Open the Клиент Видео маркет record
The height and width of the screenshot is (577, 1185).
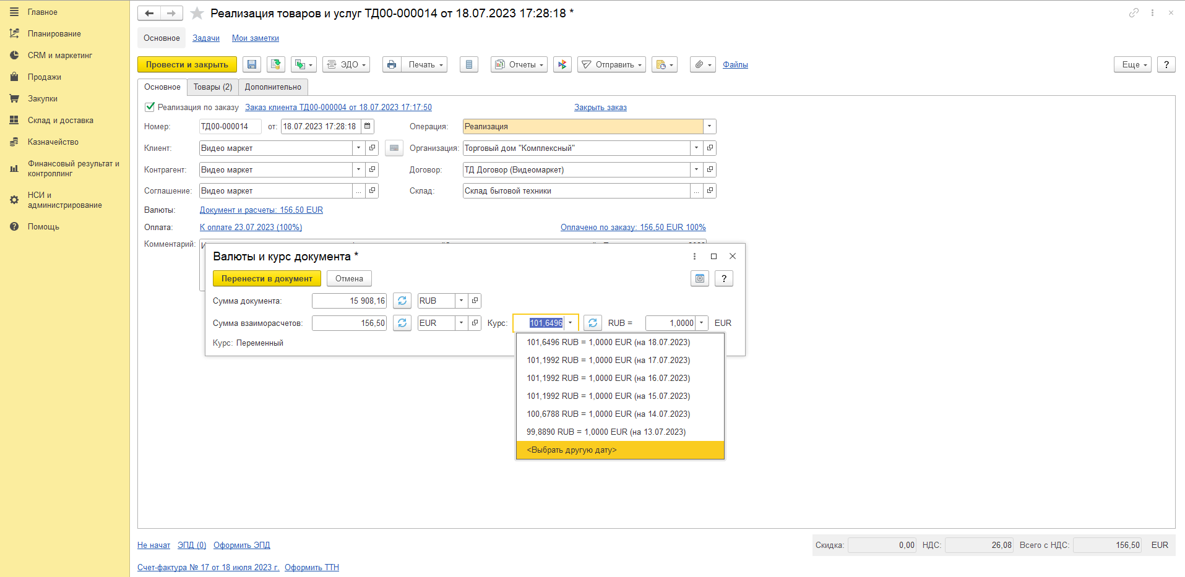372,148
